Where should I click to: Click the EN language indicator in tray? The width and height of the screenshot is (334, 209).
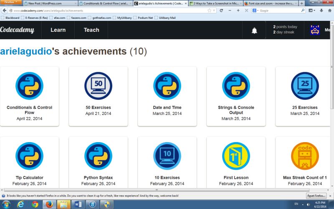(296, 204)
